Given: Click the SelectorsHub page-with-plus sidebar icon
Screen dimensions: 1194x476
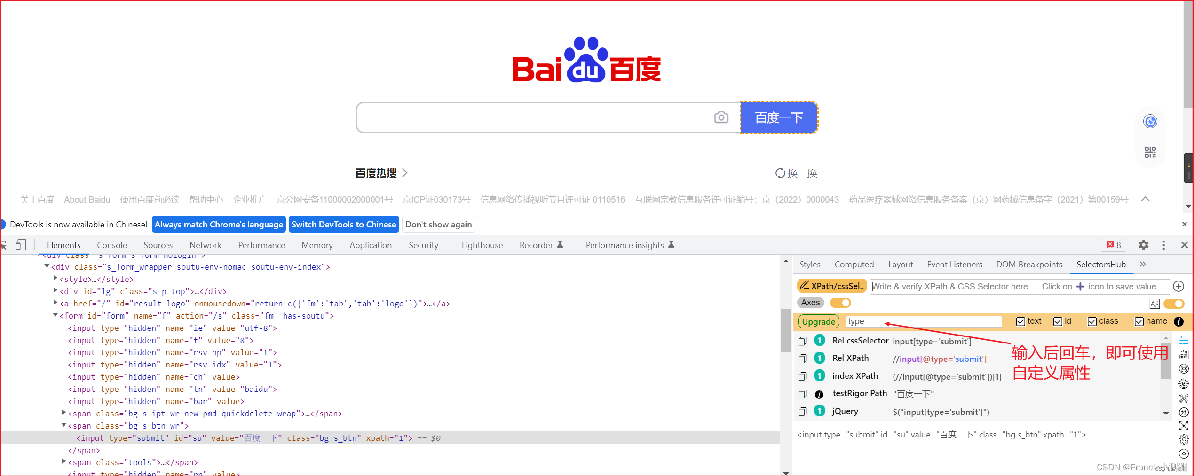Looking at the screenshot, I should pyautogui.click(x=1184, y=355).
